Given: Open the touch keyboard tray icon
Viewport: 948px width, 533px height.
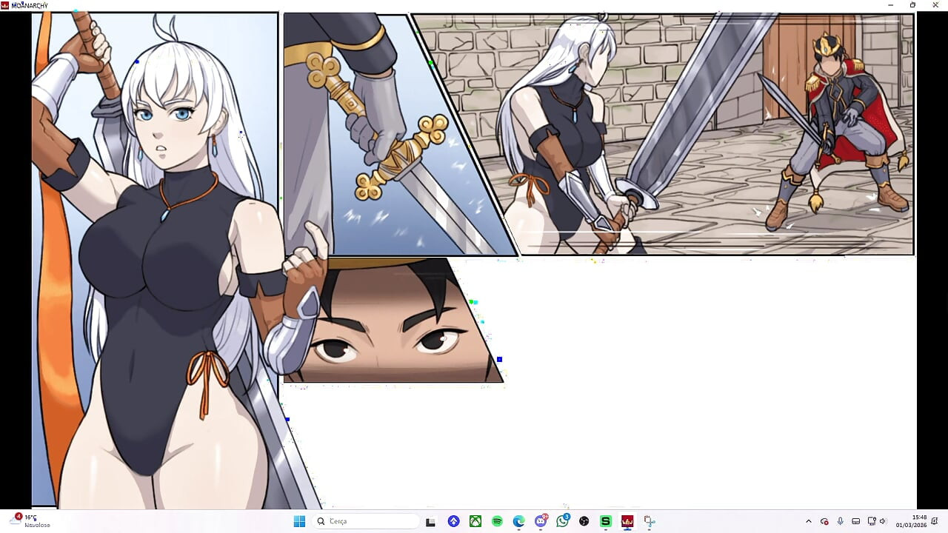Looking at the screenshot, I should pos(856,521).
